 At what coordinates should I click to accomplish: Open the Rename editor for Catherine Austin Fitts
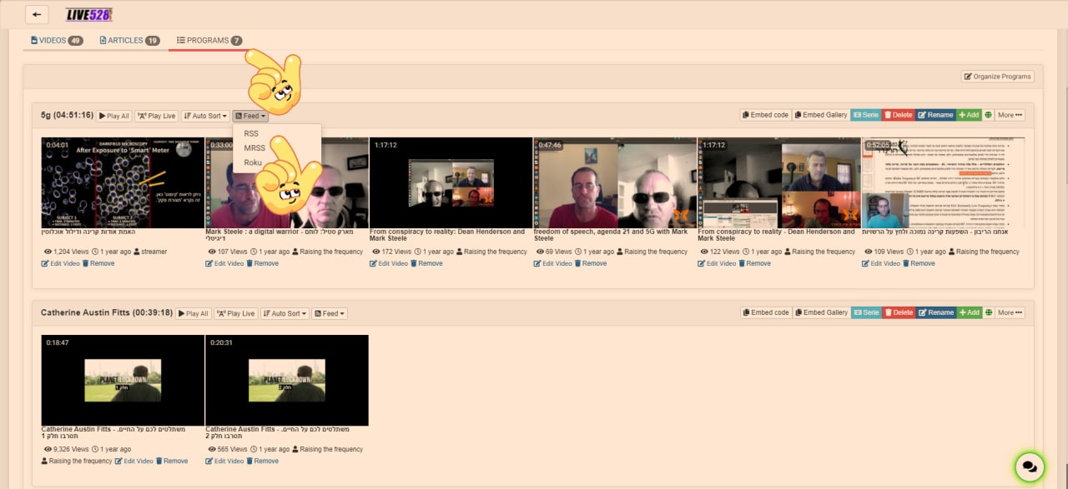coord(935,312)
